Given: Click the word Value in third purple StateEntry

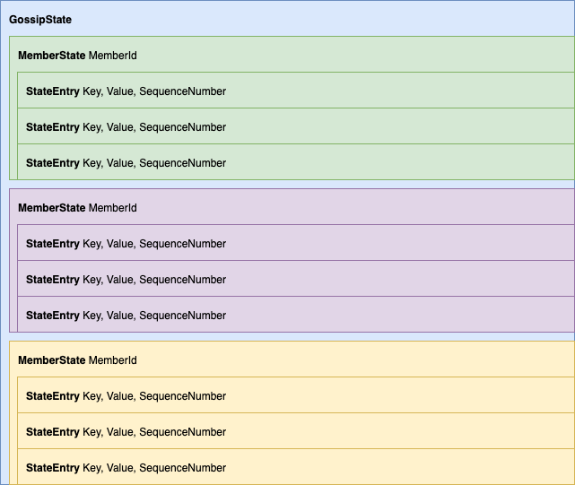Looking at the screenshot, I should coord(120,316).
